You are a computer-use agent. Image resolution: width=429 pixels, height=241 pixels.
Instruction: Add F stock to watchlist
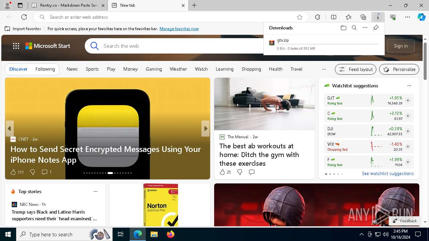(408, 162)
